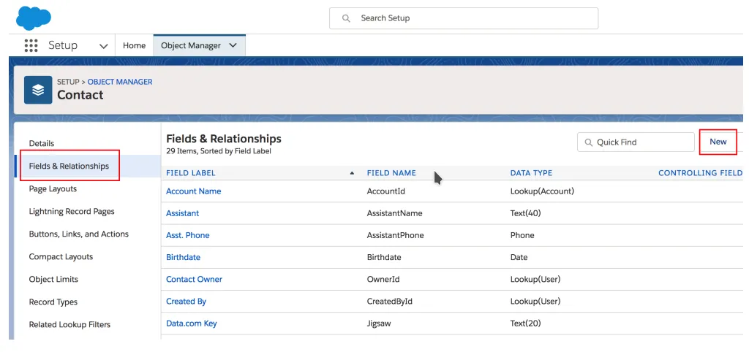Click the Lookup(Account) data type cell
Image resolution: width=749 pixels, height=352 pixels.
(542, 191)
